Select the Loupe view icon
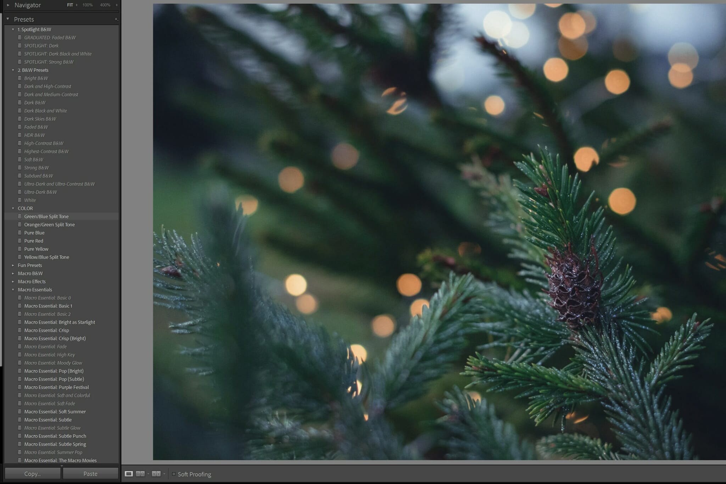 pyautogui.click(x=129, y=474)
